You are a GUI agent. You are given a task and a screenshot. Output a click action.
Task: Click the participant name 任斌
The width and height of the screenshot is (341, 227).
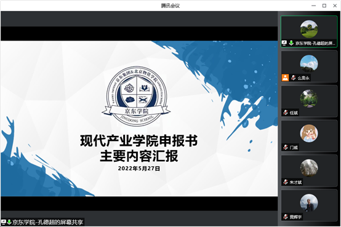click(294, 113)
